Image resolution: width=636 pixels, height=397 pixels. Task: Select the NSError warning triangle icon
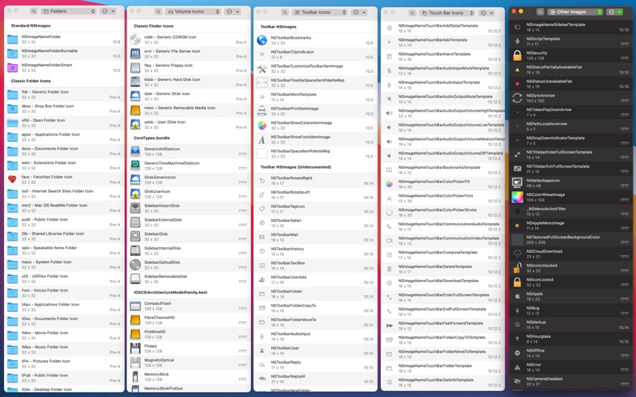[x=517, y=367]
